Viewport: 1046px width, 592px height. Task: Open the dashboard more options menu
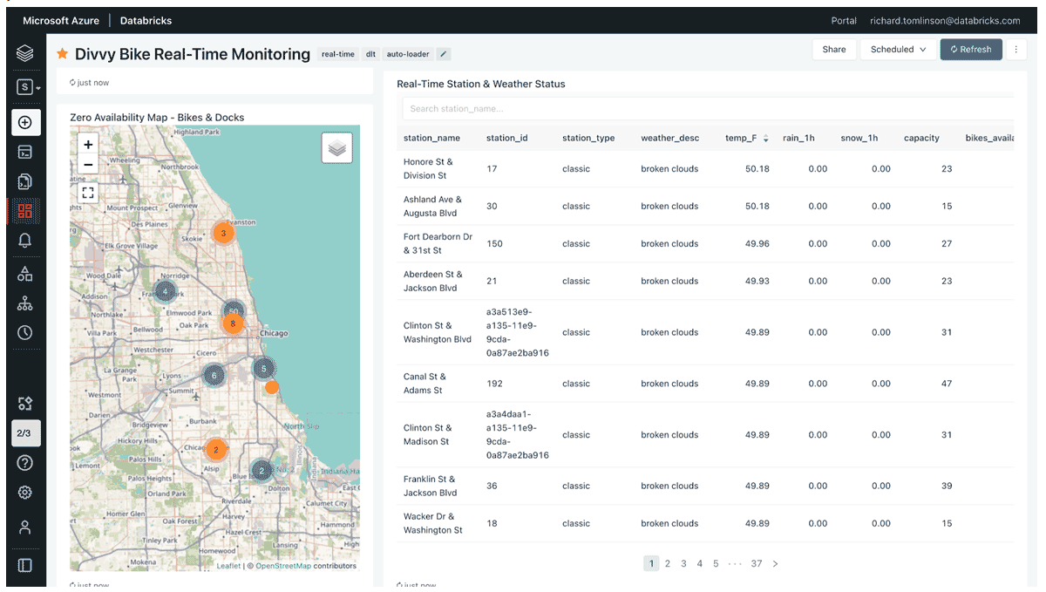point(1015,50)
